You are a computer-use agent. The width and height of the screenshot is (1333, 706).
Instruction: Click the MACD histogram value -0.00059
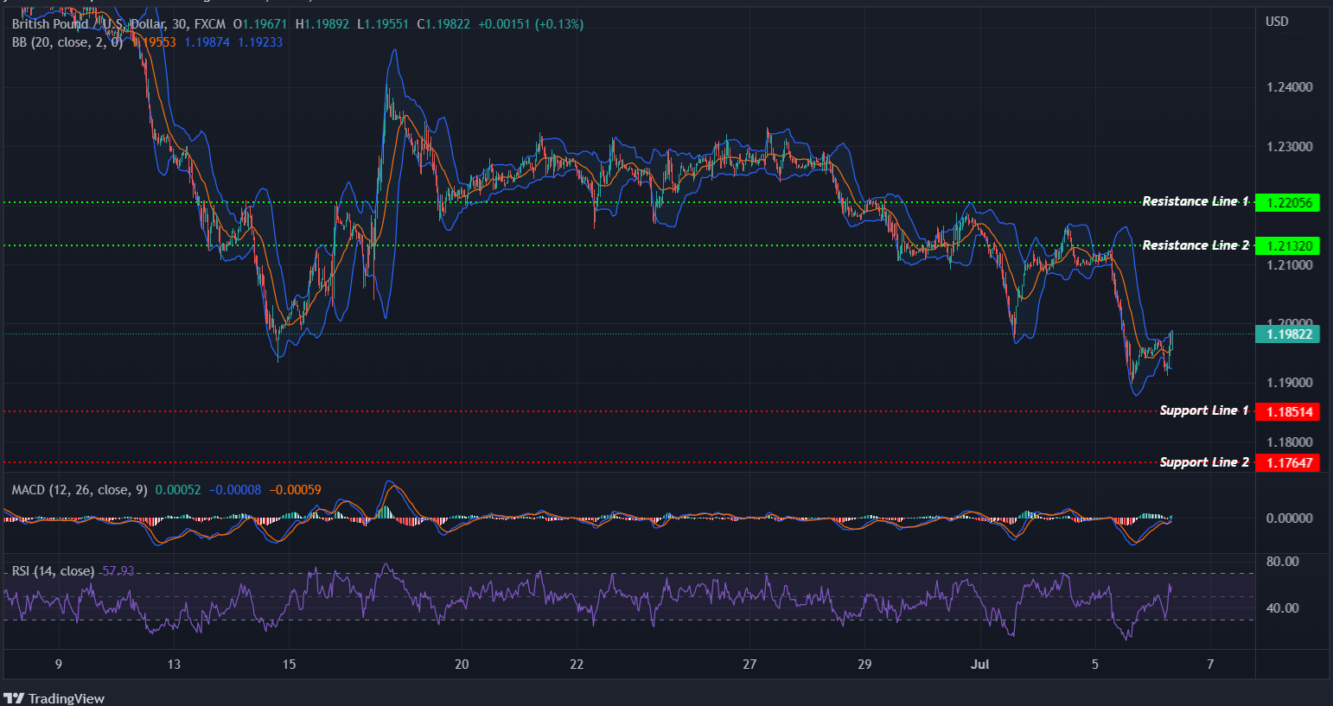294,489
